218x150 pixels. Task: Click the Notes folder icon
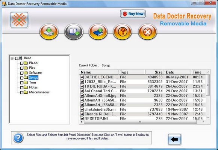pyautogui.click(x=26, y=87)
